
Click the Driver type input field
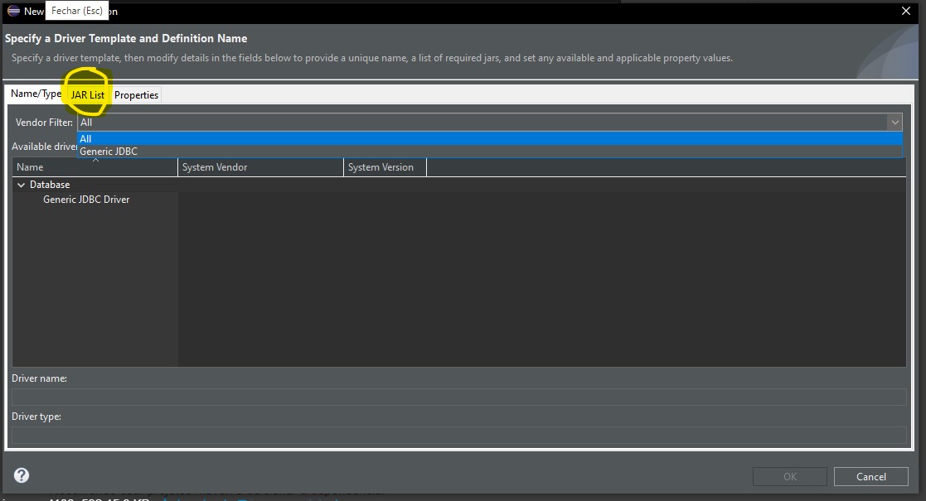click(x=459, y=435)
